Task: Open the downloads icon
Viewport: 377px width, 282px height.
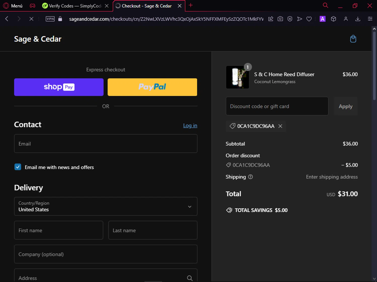Action: click(358, 19)
